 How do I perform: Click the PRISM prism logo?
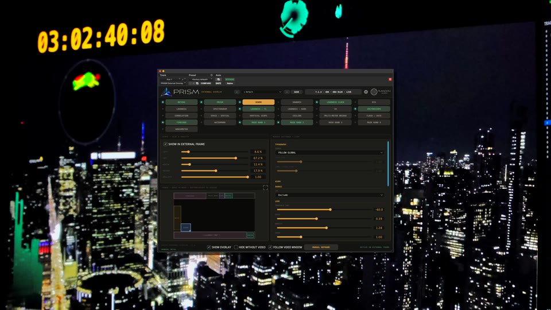pyautogui.click(x=166, y=92)
